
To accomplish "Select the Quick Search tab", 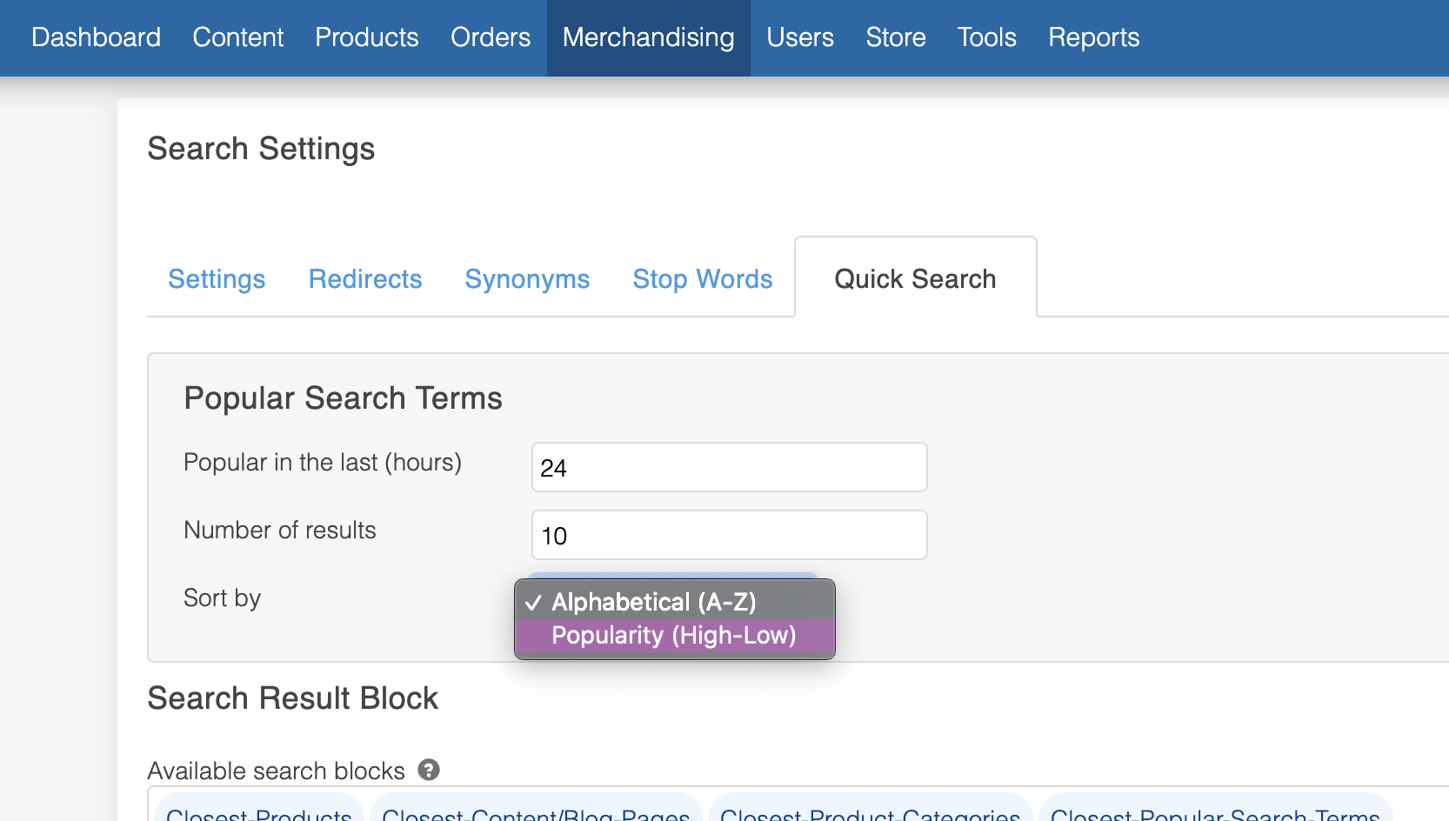I will point(915,279).
